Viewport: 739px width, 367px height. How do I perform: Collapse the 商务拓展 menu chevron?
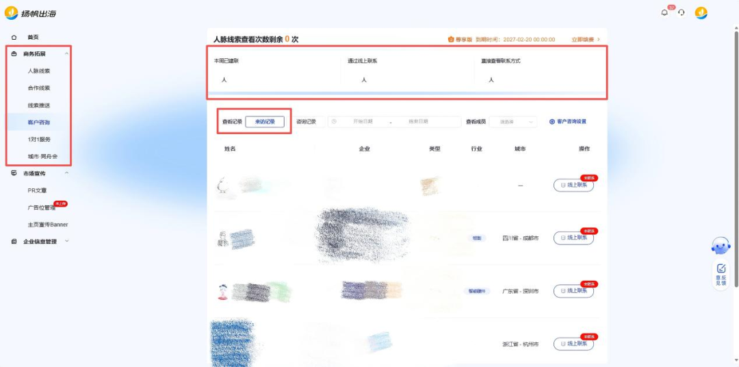(x=66, y=54)
